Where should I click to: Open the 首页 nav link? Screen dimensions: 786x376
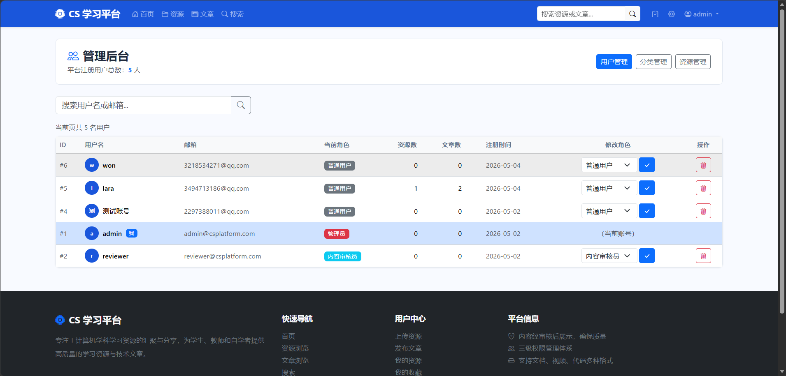tap(143, 14)
